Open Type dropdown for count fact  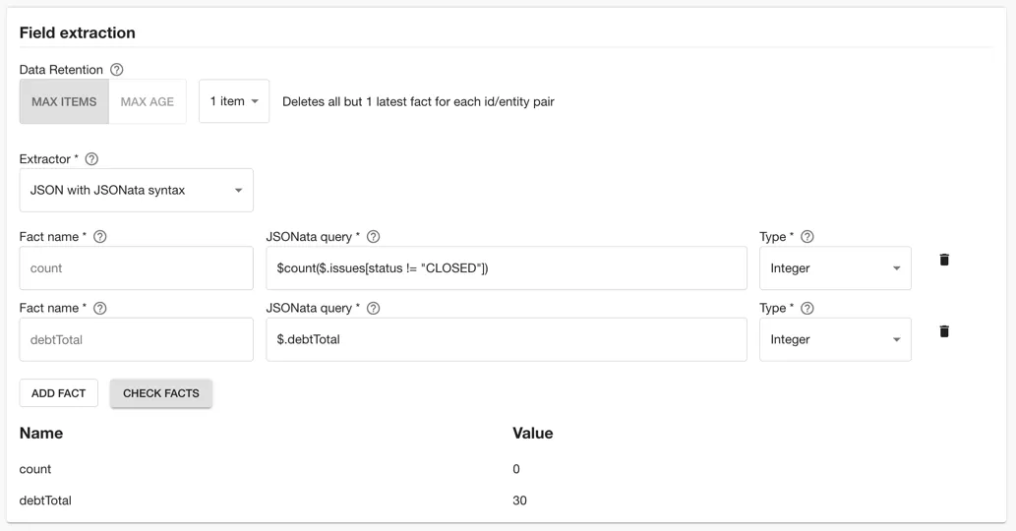click(835, 268)
